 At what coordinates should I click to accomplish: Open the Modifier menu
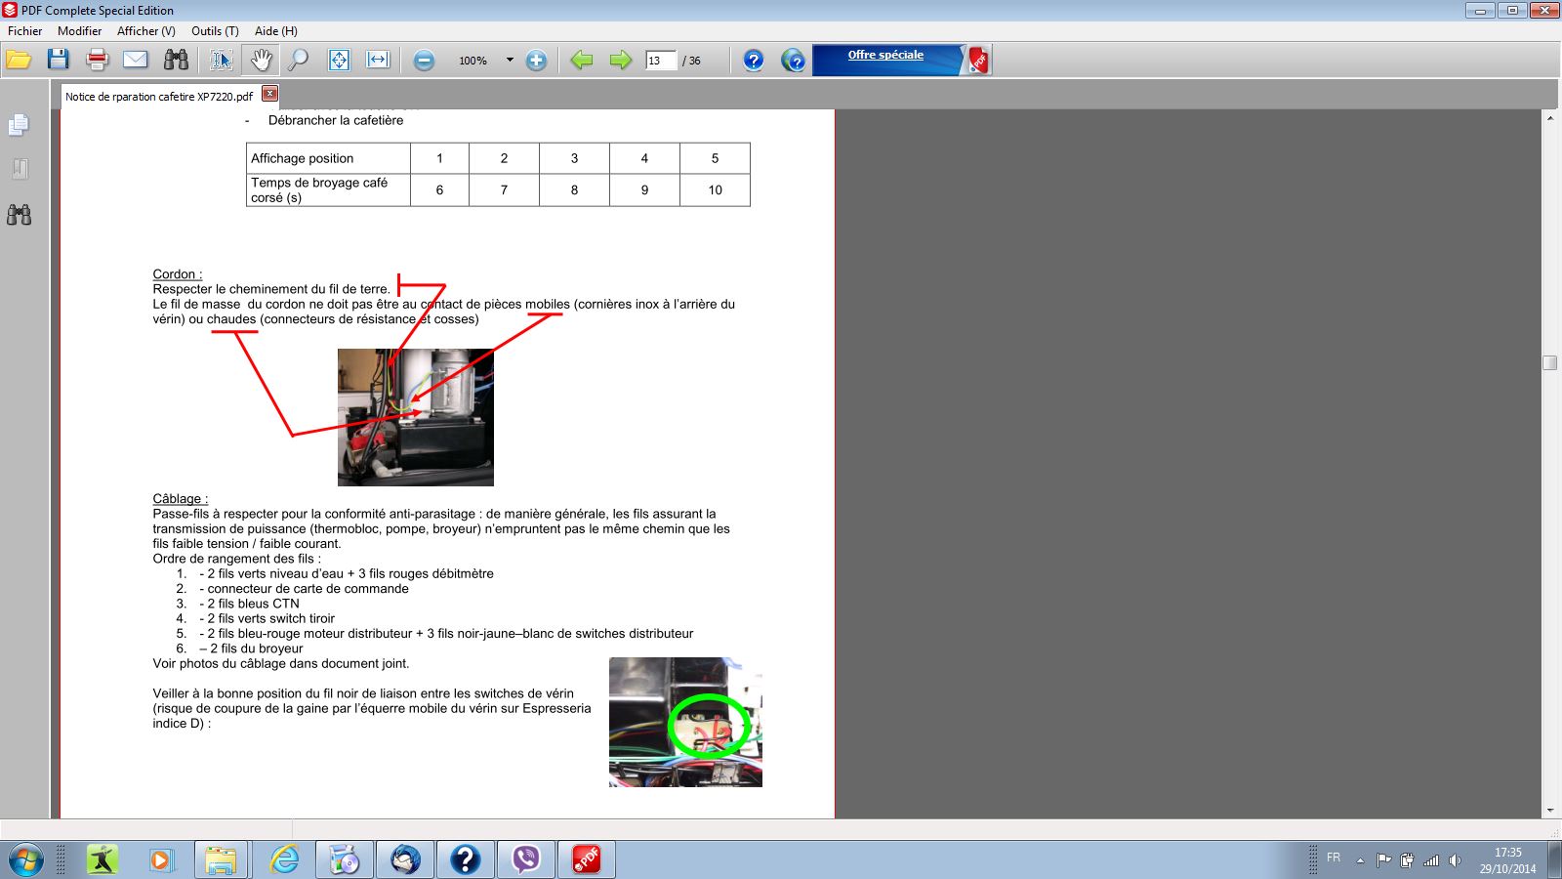click(x=80, y=31)
